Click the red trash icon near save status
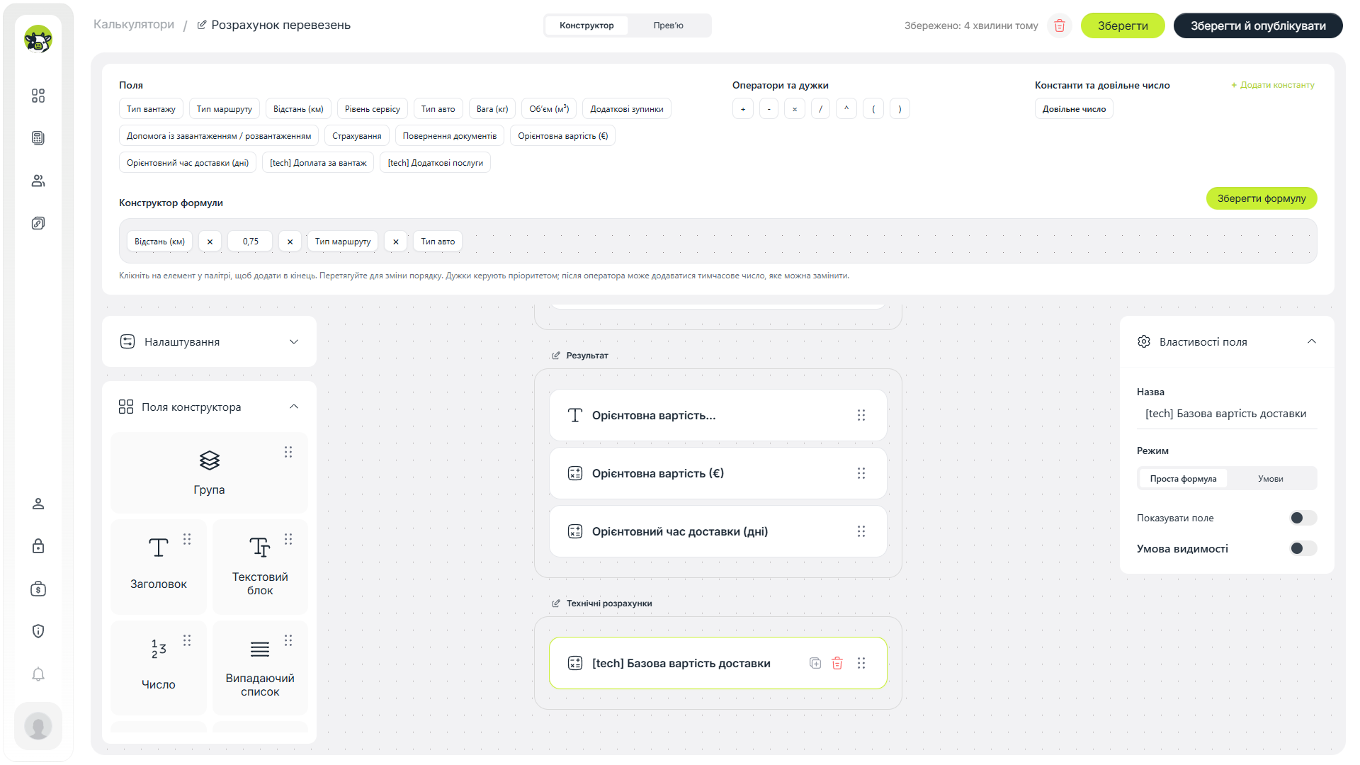The height and width of the screenshot is (765, 1360). [x=1060, y=25]
